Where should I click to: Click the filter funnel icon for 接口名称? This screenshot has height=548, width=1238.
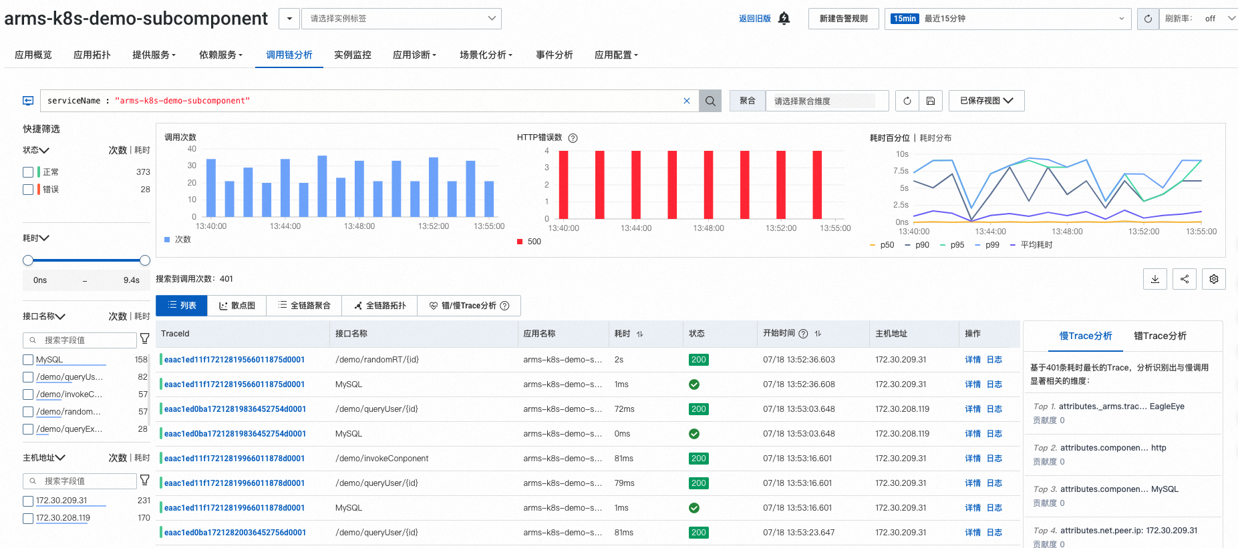coord(144,340)
